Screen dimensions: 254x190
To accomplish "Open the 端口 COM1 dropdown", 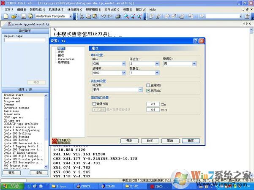I will click(x=123, y=63).
